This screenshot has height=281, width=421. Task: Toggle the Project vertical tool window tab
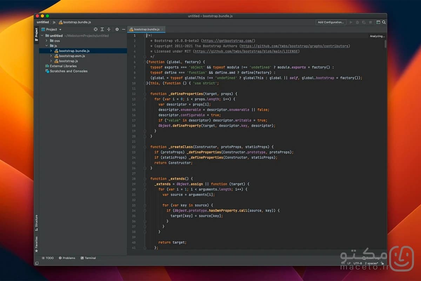point(36,35)
